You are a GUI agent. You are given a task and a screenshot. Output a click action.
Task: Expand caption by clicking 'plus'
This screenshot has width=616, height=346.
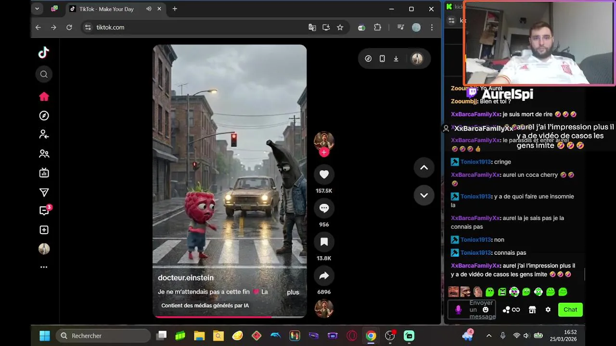293,292
